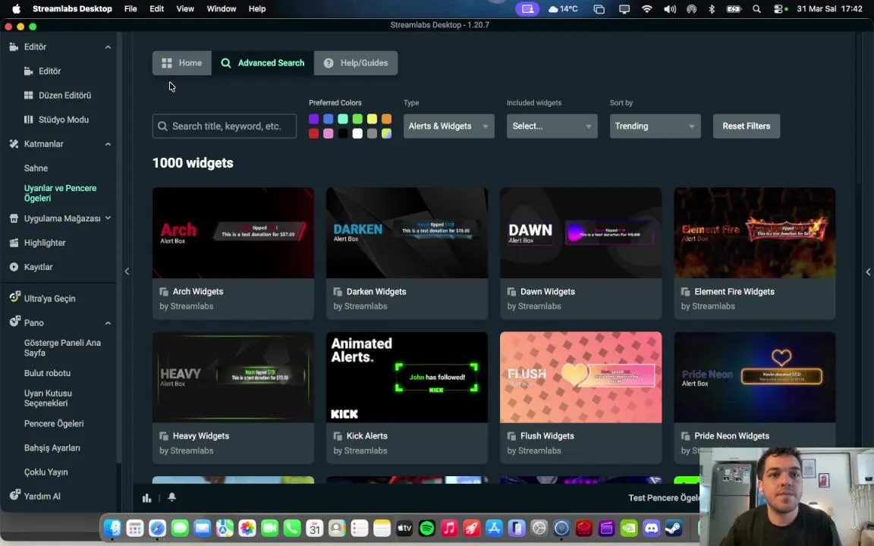Open Düzen Editörü layout icon
The height and width of the screenshot is (546, 874).
click(28, 96)
